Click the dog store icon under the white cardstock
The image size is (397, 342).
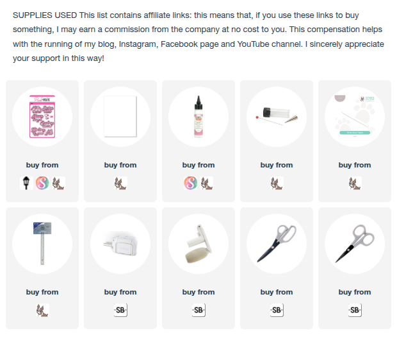(x=120, y=183)
